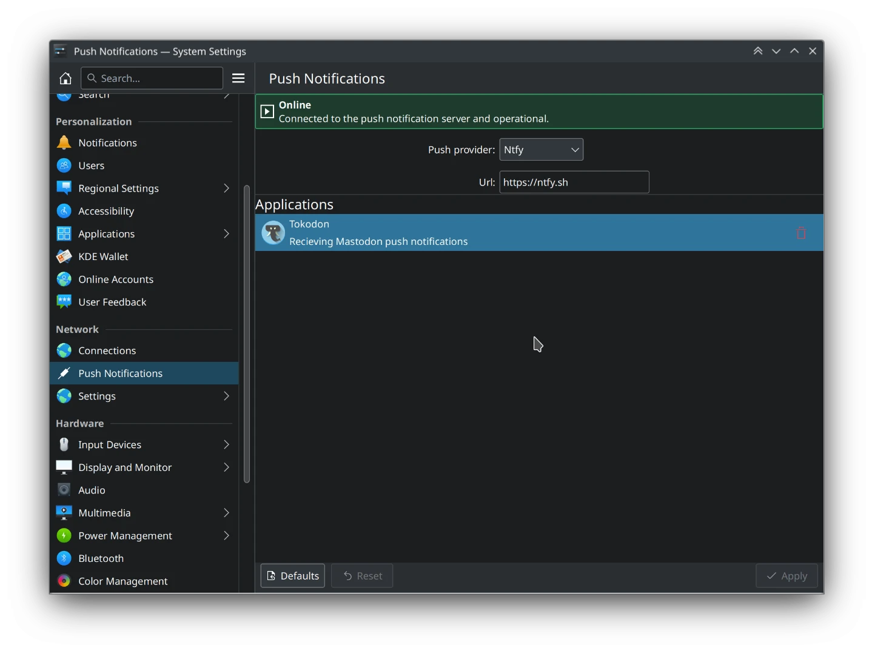The height and width of the screenshot is (651, 872).
Task: Click the Tokodon app avatar icon
Action: tap(273, 233)
